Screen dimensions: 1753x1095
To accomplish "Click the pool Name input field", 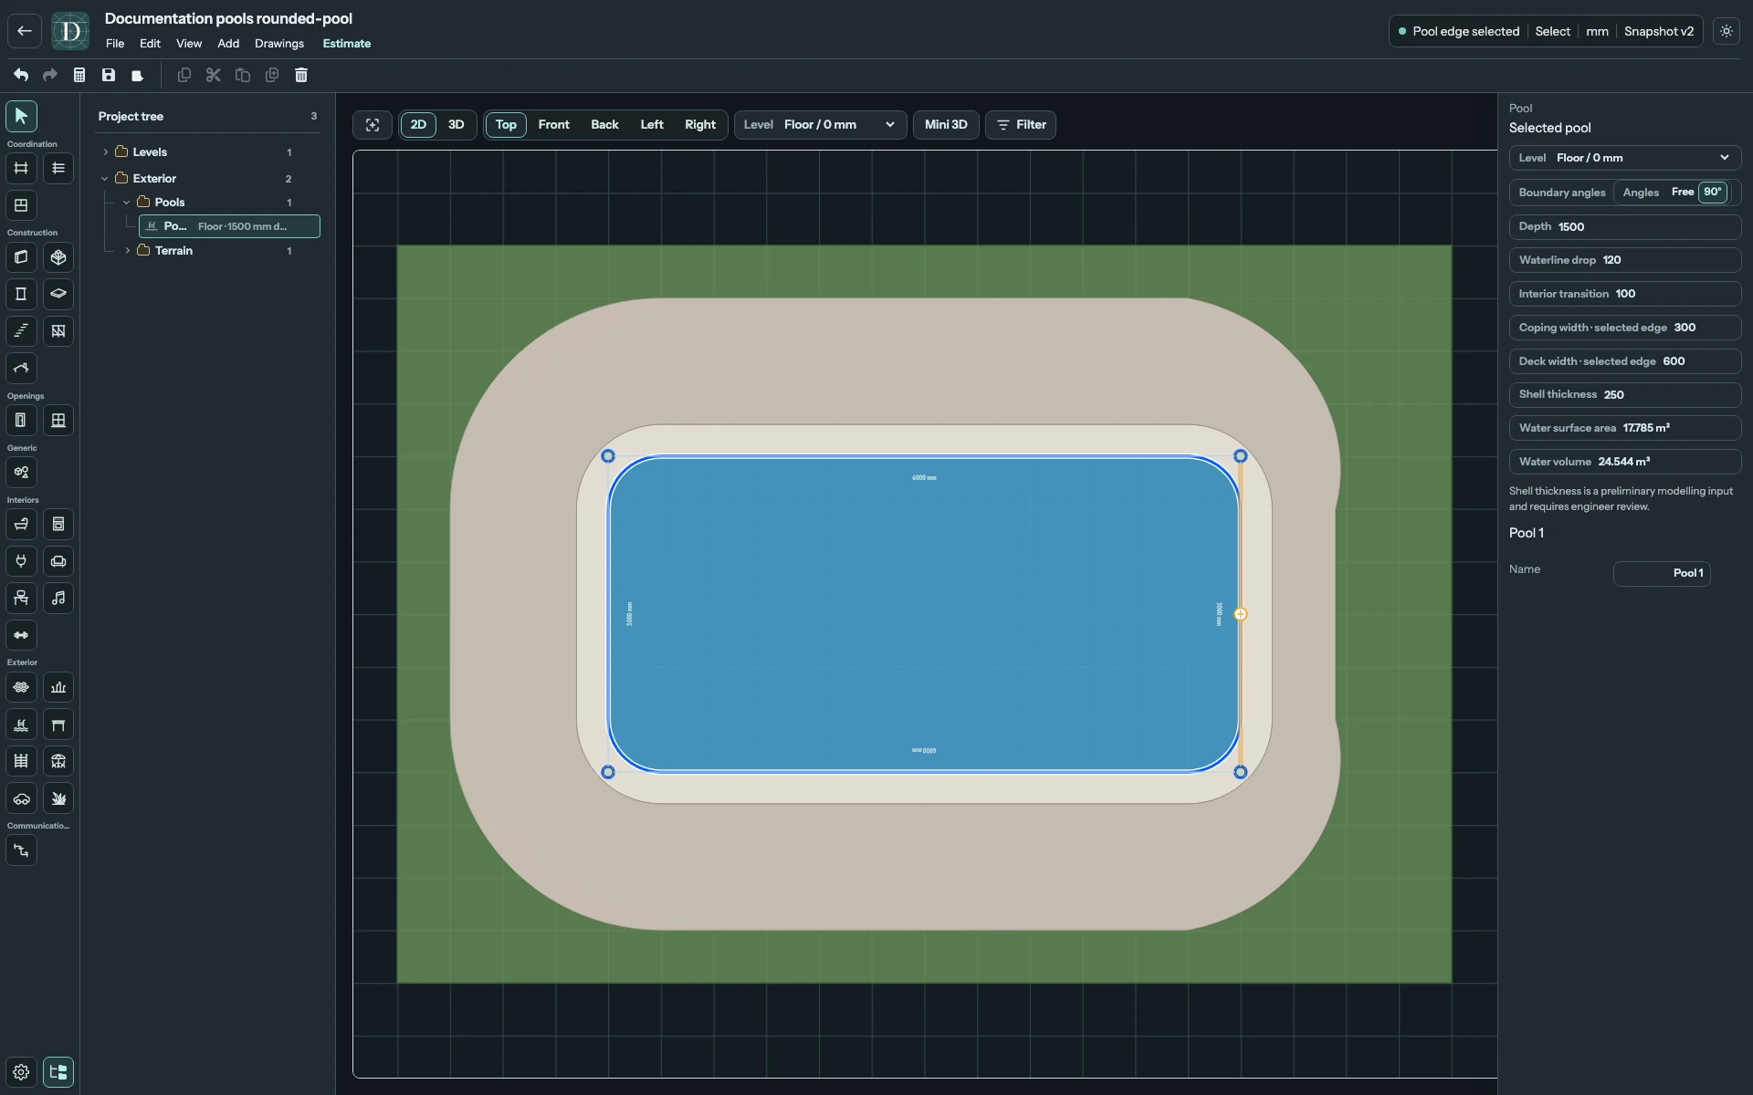I will [1662, 573].
